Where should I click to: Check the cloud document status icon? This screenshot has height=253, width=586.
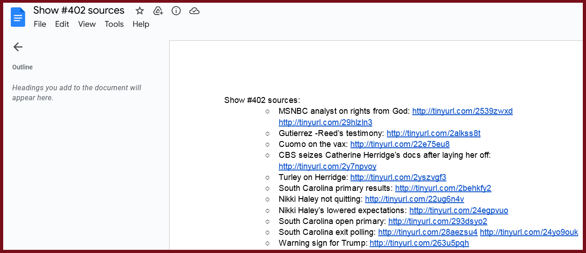point(195,11)
